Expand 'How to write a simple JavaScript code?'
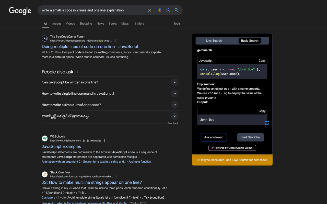Screen dimensions: 327x204 [110, 105]
